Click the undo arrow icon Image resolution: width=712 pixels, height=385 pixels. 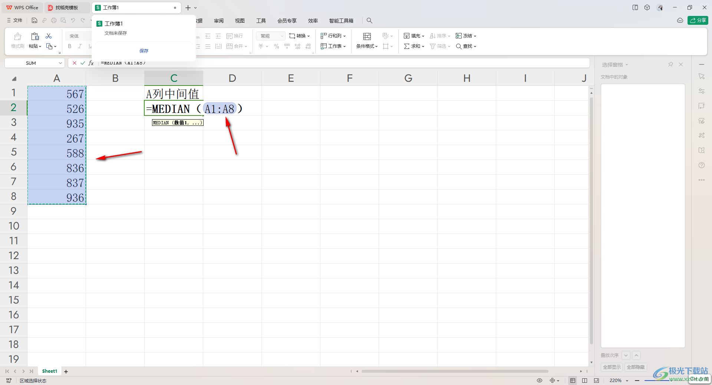[73, 21]
